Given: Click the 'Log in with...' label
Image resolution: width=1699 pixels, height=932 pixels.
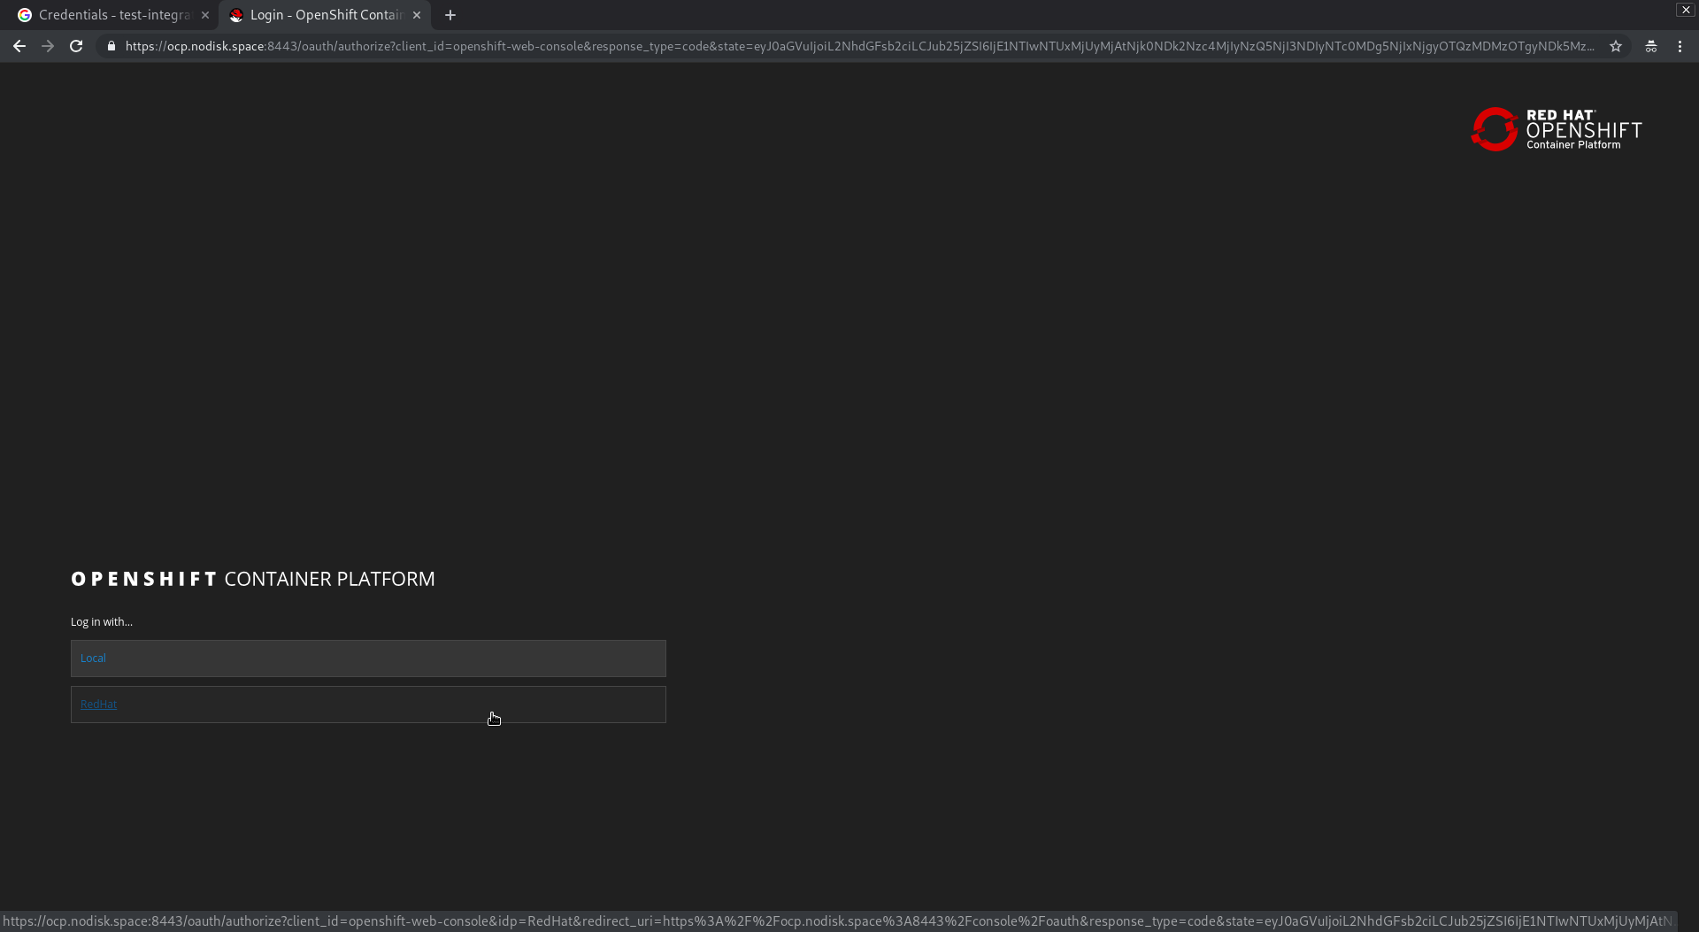Looking at the screenshot, I should [x=102, y=622].
